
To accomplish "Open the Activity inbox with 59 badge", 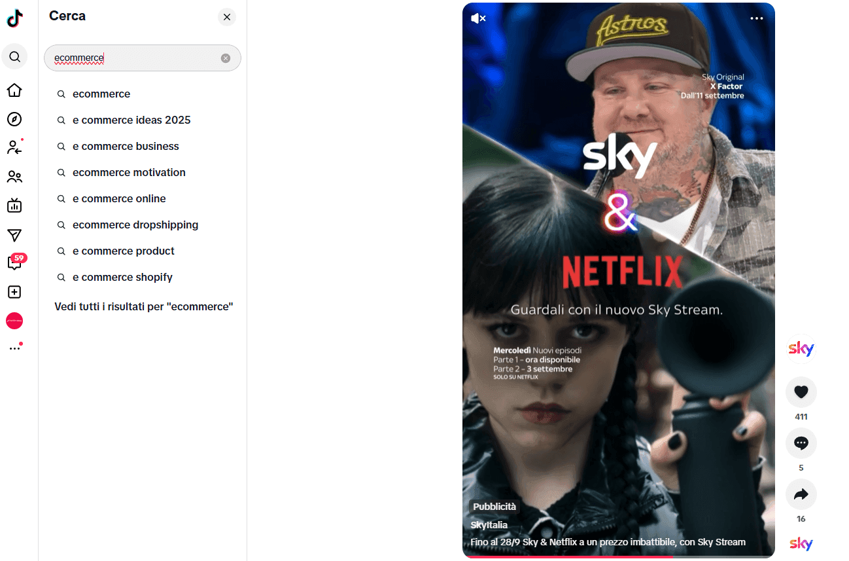I will (16, 262).
